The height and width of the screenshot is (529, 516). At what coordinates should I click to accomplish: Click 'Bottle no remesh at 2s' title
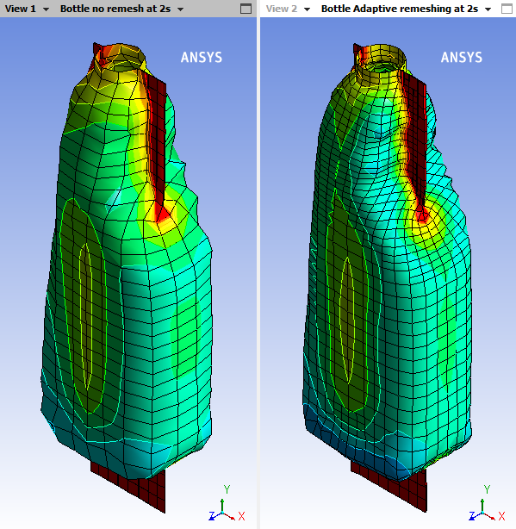tap(115, 9)
